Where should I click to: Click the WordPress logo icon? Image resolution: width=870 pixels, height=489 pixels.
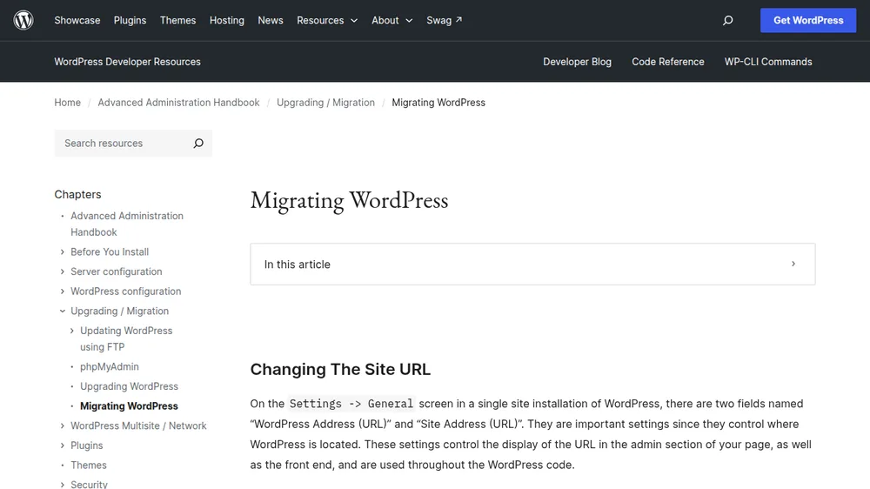click(x=23, y=20)
